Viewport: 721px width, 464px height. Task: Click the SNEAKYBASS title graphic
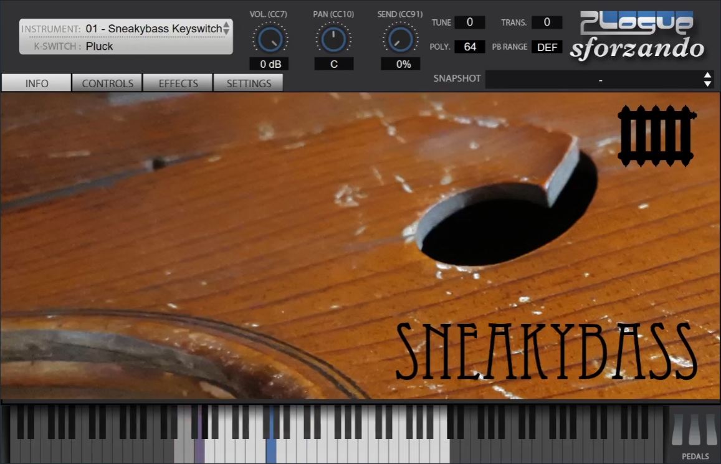tap(547, 352)
